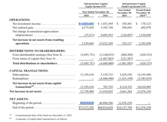Click net increase in net assets 12,758,904

(x=87, y=91)
